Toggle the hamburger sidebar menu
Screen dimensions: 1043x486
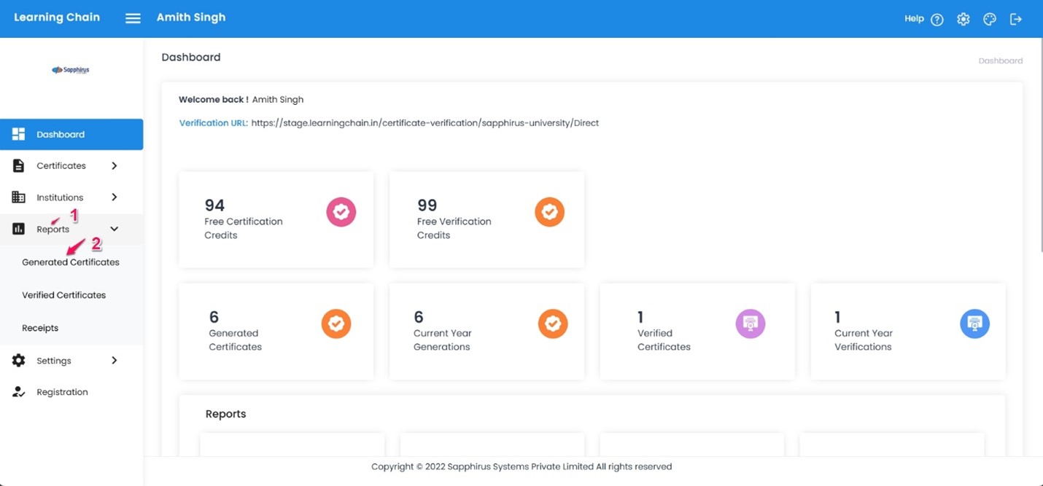(x=133, y=19)
